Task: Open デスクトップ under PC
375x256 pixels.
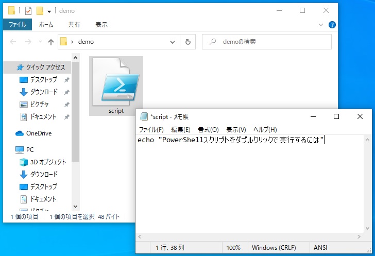Action: tap(39, 186)
